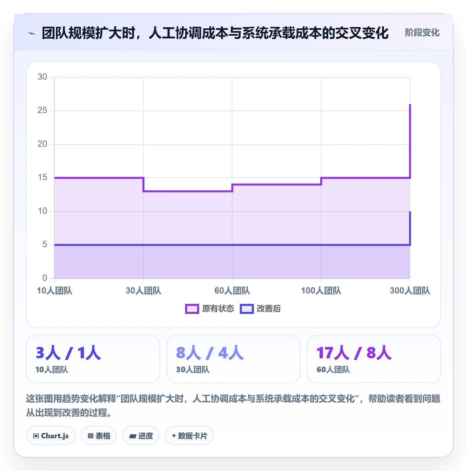Click the y-axis value 30
This screenshot has height=471, width=467.
[x=42, y=77]
